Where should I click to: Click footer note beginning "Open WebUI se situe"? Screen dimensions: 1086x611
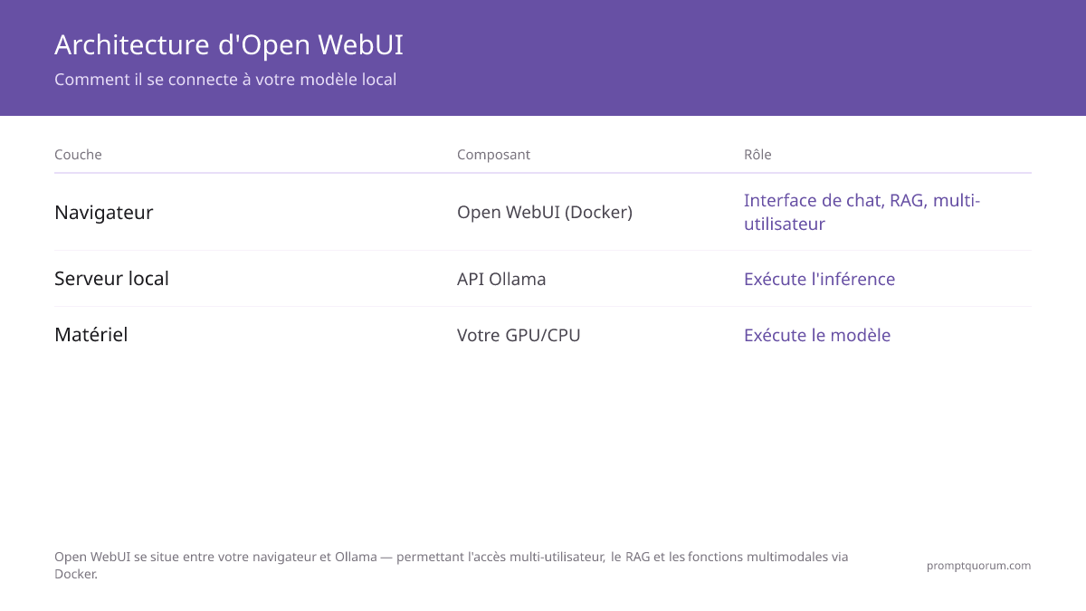tap(452, 565)
